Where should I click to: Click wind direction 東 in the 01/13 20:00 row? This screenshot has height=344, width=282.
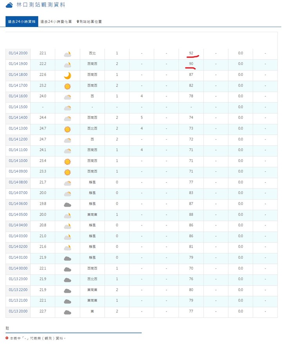tap(92, 311)
